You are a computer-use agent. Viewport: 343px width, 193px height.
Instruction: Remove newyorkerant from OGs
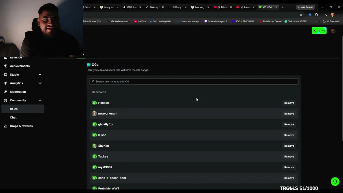click(x=289, y=114)
